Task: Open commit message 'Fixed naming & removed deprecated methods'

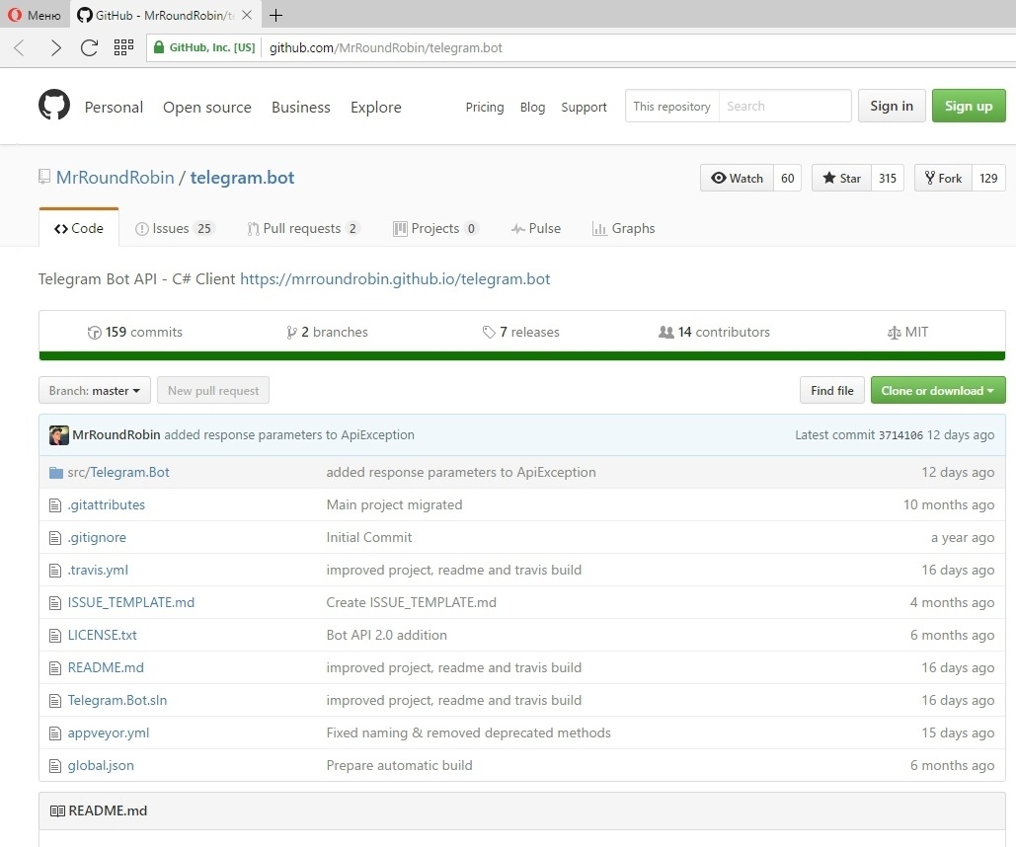Action: click(468, 732)
